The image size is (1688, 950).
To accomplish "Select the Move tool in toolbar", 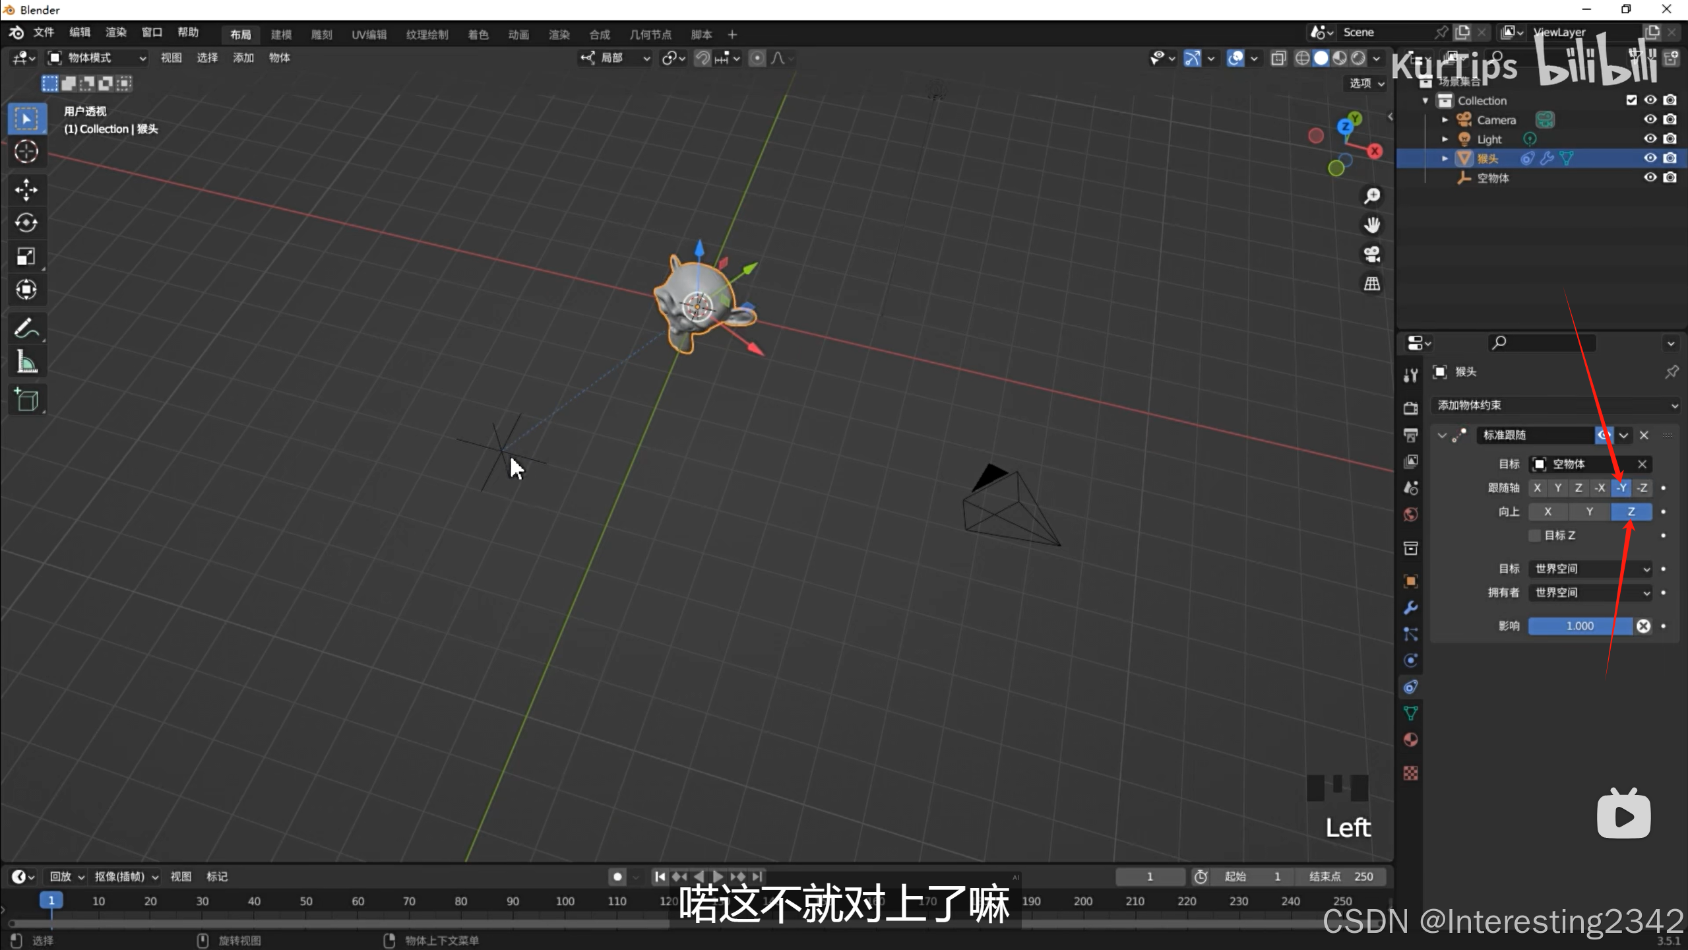I will (x=26, y=190).
